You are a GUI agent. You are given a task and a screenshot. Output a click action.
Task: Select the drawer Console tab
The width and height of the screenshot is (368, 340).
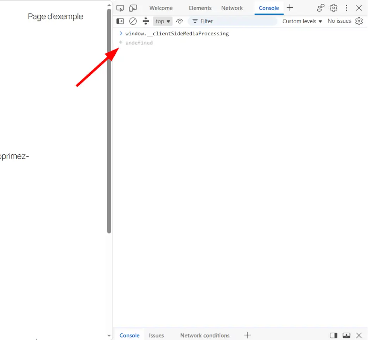[x=129, y=335]
